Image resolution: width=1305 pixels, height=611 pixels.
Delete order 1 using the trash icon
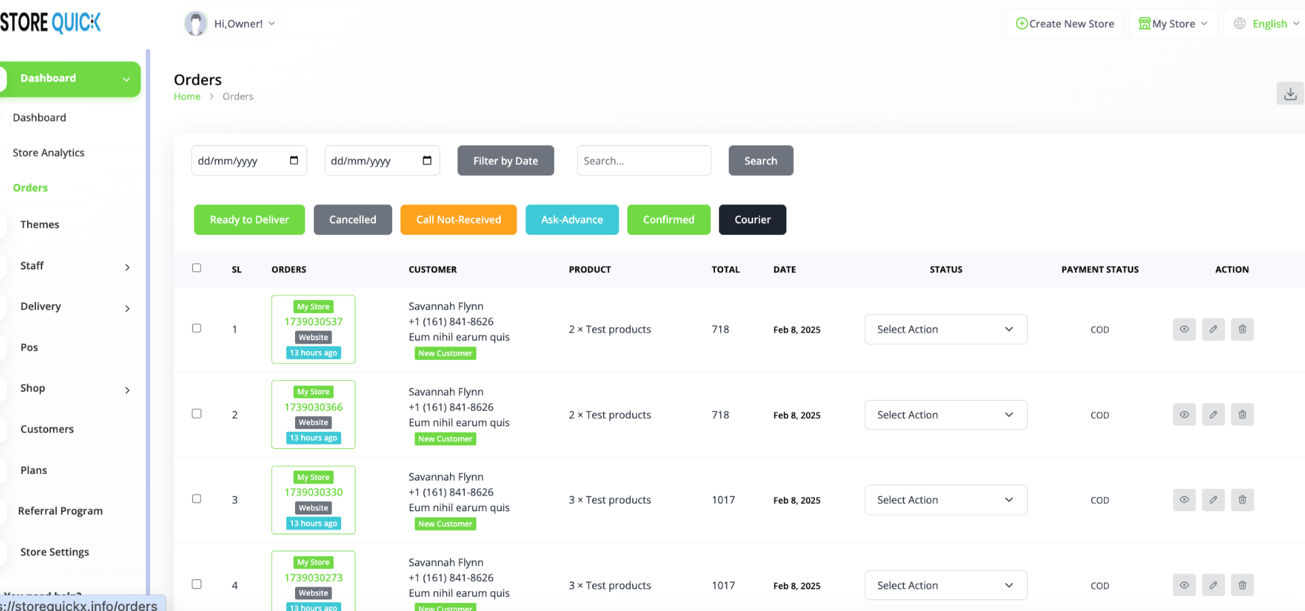(1242, 329)
